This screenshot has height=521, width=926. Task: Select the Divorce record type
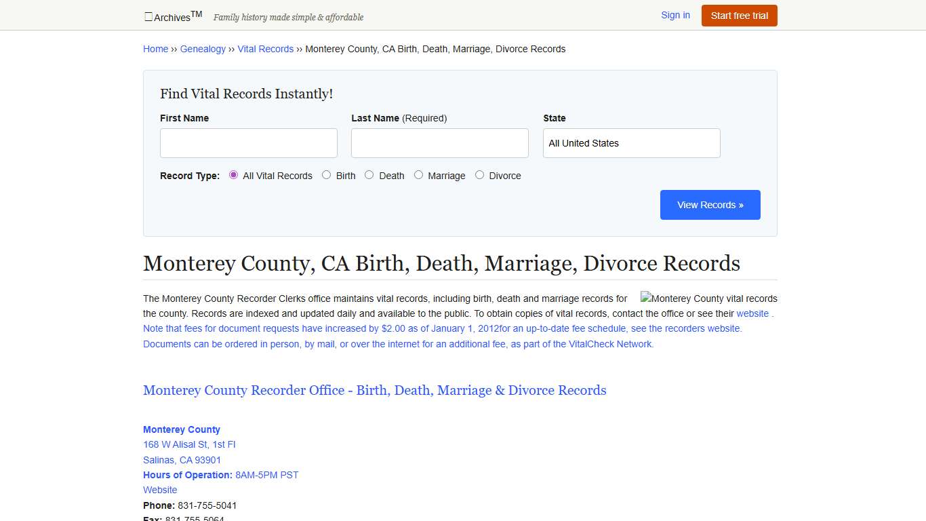coord(479,174)
